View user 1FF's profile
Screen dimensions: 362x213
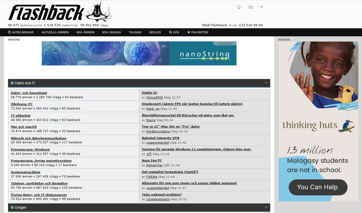point(149,154)
